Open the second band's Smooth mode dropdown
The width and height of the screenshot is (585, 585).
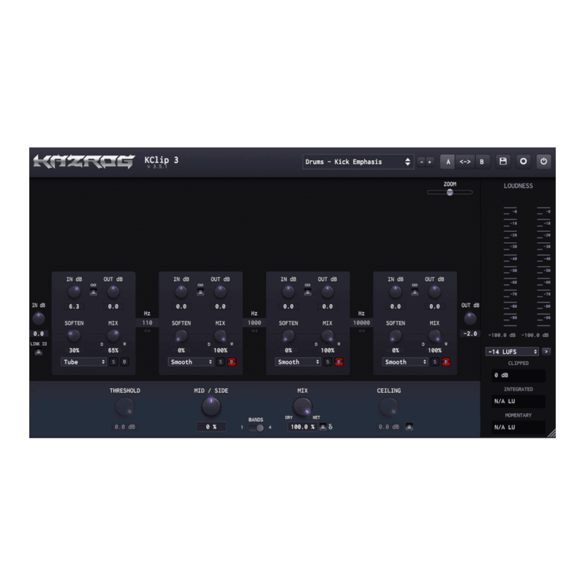(191, 362)
